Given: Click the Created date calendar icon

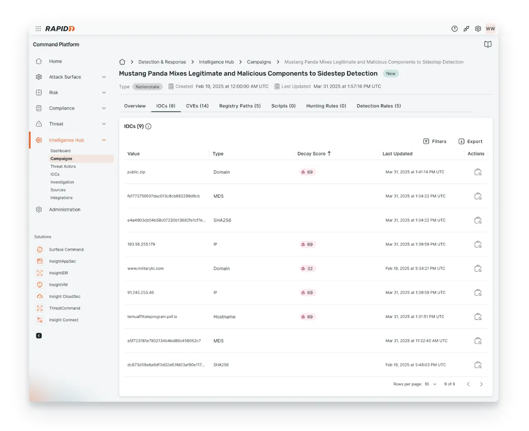Looking at the screenshot, I should click(171, 86).
